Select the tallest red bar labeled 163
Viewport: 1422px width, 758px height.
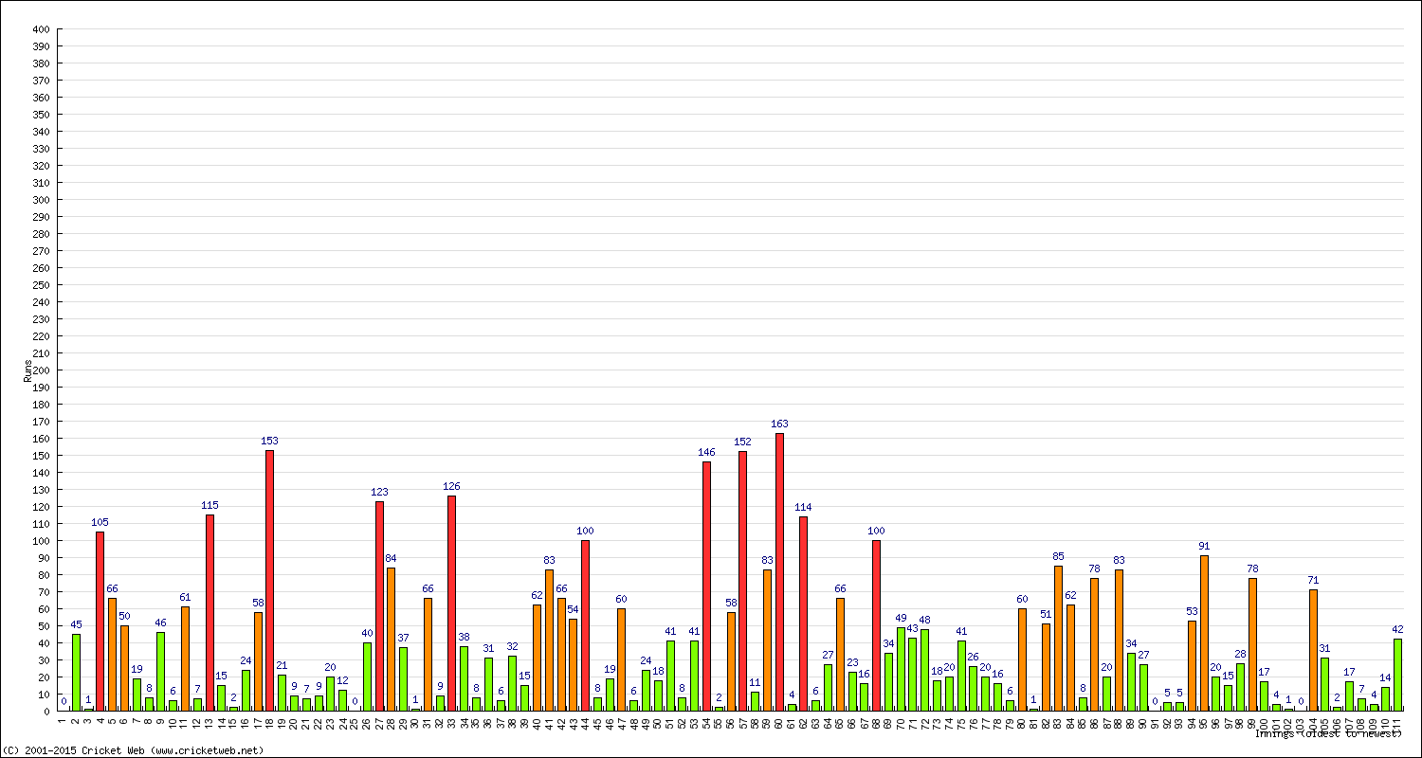tap(779, 571)
